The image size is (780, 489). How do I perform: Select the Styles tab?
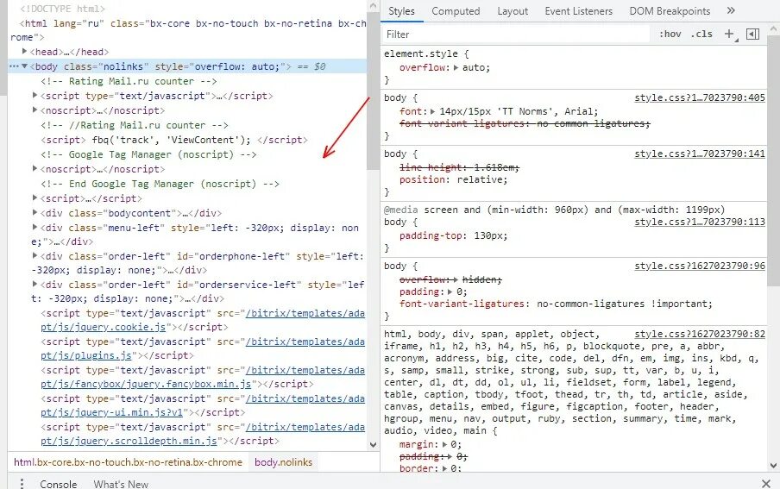tap(401, 11)
